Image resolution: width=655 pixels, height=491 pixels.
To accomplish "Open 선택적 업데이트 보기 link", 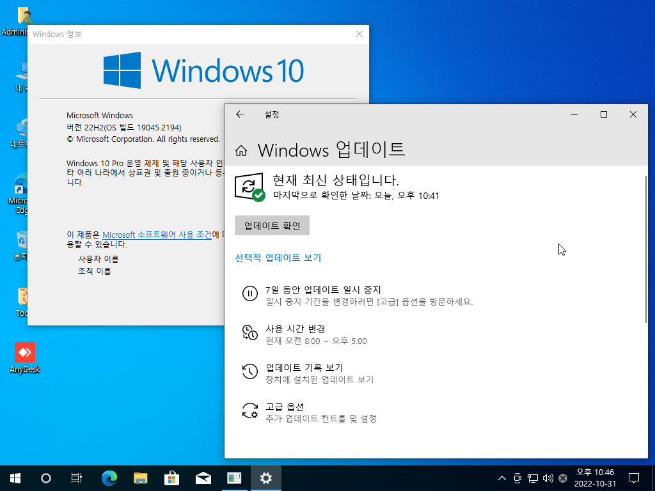I will click(278, 258).
